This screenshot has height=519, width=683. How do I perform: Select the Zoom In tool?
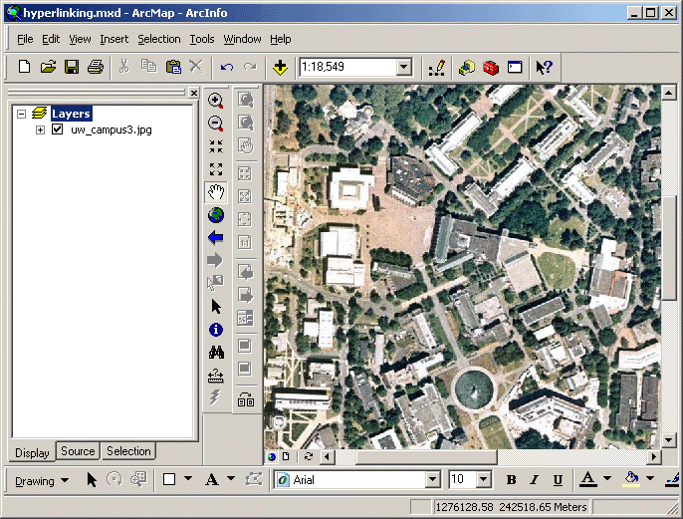click(x=215, y=101)
